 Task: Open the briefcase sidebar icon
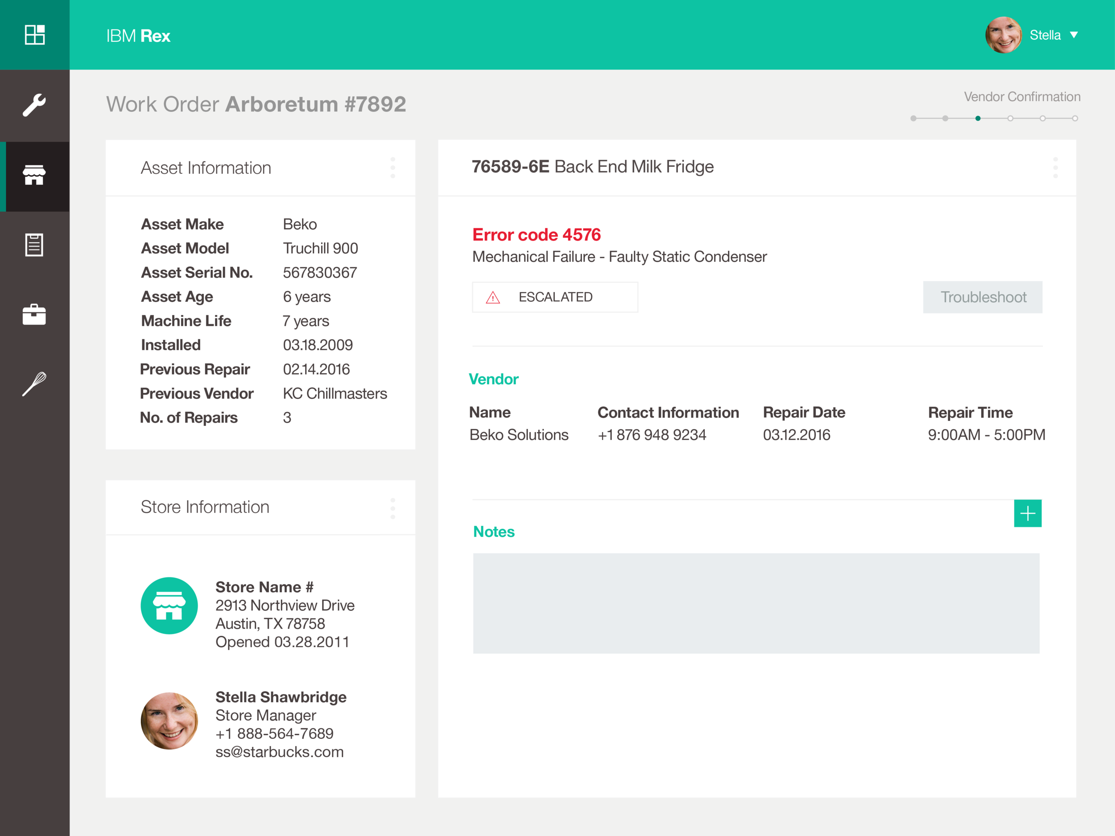(x=34, y=314)
